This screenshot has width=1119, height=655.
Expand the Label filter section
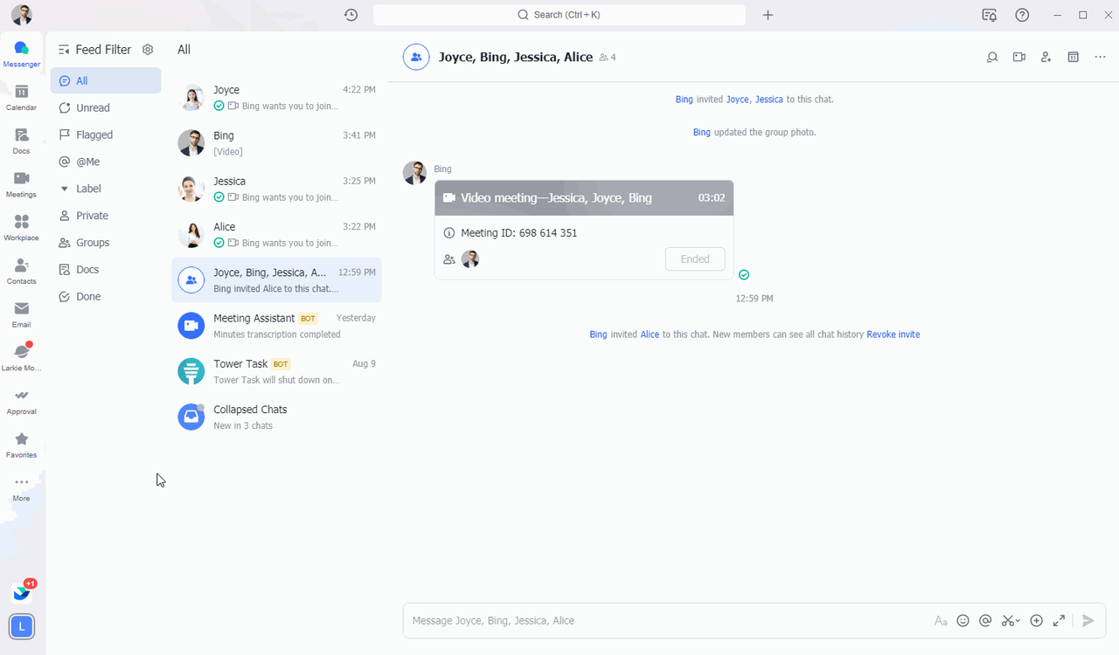65,189
